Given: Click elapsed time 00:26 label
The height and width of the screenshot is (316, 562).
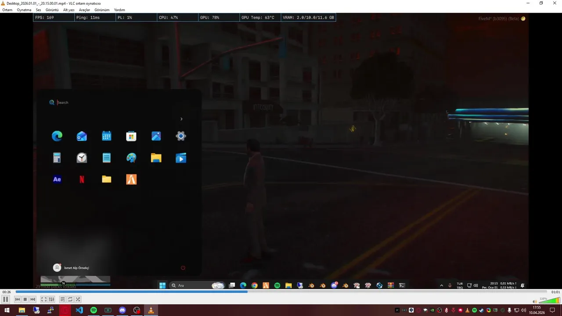Looking at the screenshot, I should point(7,292).
